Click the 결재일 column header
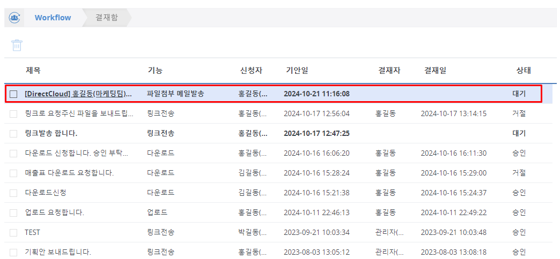Viewport: 560px width, 259px height. click(435, 71)
